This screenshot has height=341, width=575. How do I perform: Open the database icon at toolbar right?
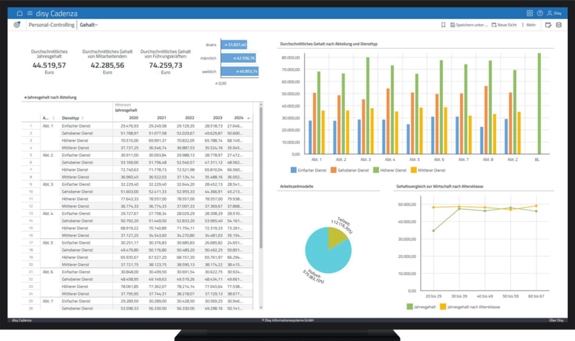coord(559,25)
